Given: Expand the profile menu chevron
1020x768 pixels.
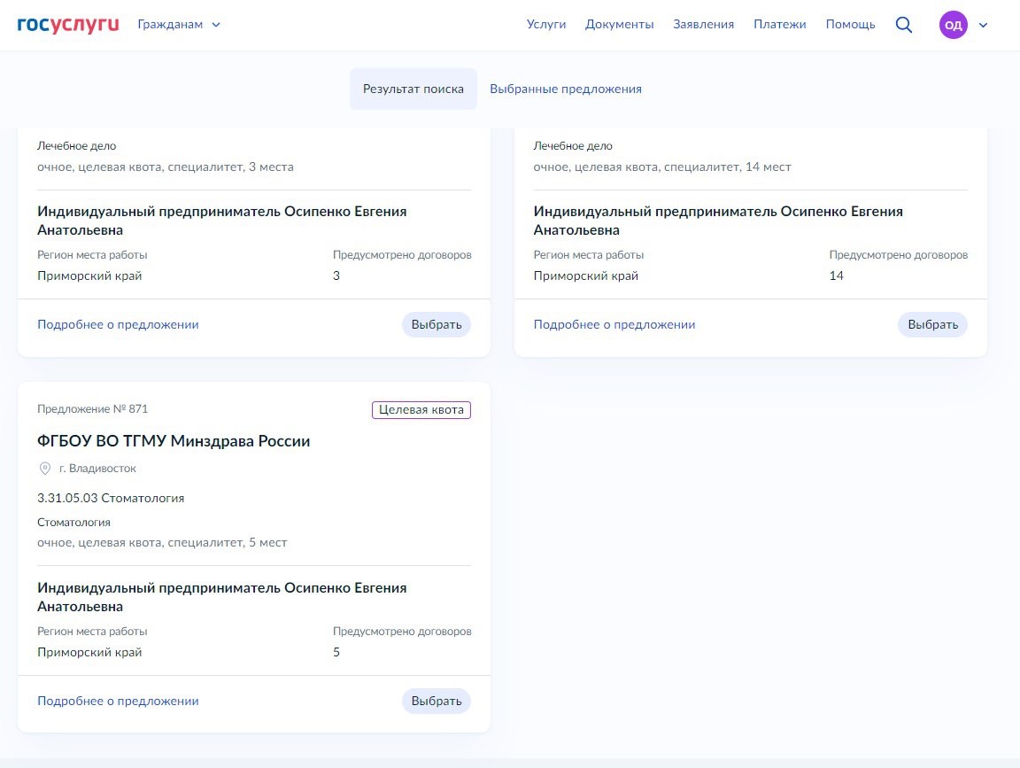Looking at the screenshot, I should tap(983, 26).
